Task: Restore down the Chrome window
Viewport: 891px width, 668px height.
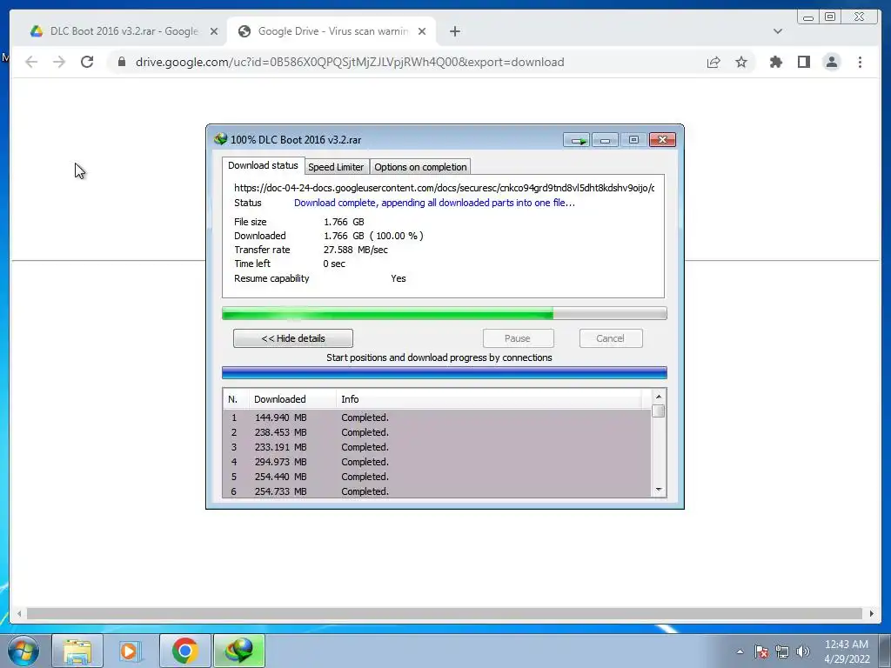Action: [x=830, y=17]
